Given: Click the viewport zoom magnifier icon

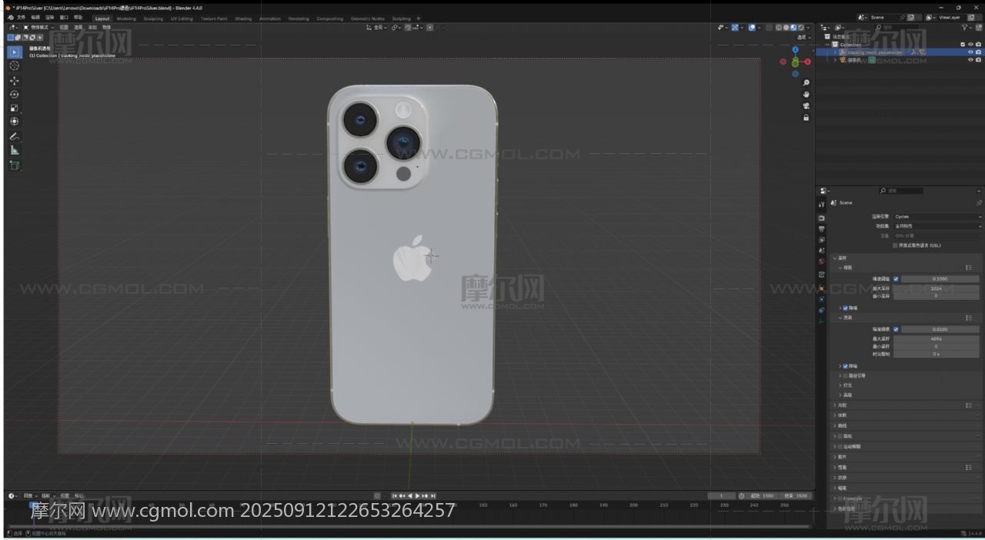Looking at the screenshot, I should click(x=806, y=83).
